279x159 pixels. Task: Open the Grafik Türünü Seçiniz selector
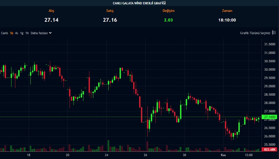coord(255,33)
